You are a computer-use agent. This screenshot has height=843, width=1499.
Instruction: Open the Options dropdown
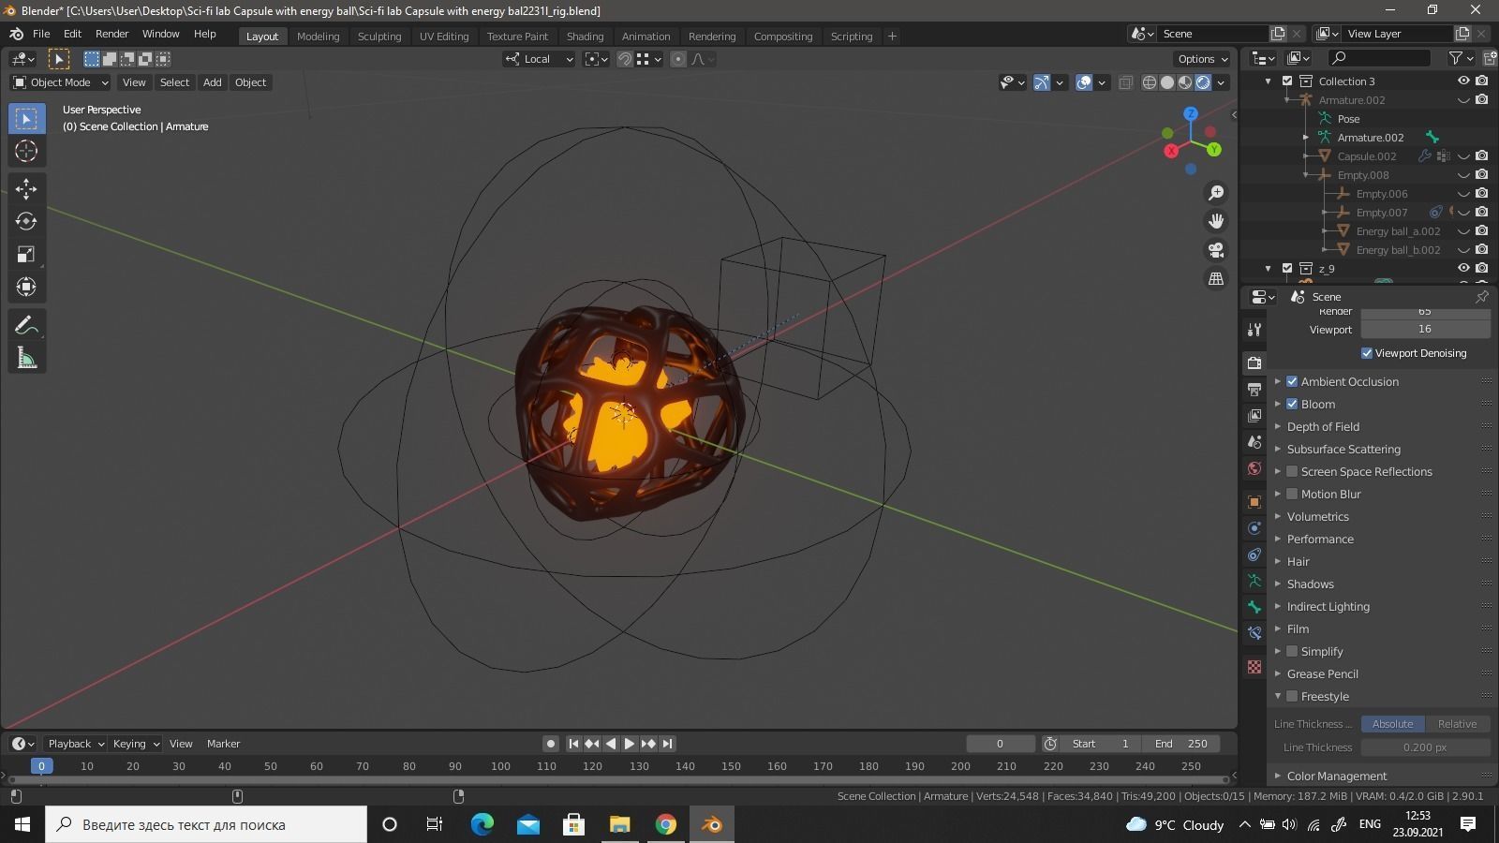point(1202,59)
